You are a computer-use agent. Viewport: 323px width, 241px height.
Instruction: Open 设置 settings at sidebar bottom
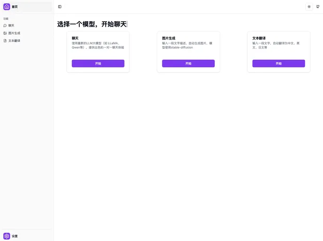(x=27, y=236)
